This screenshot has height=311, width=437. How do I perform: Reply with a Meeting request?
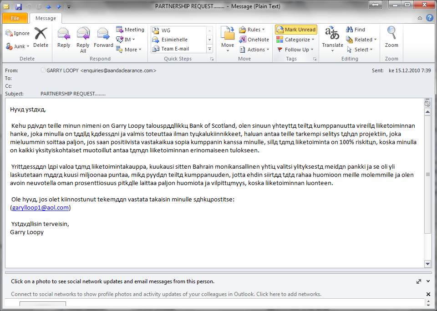point(130,30)
